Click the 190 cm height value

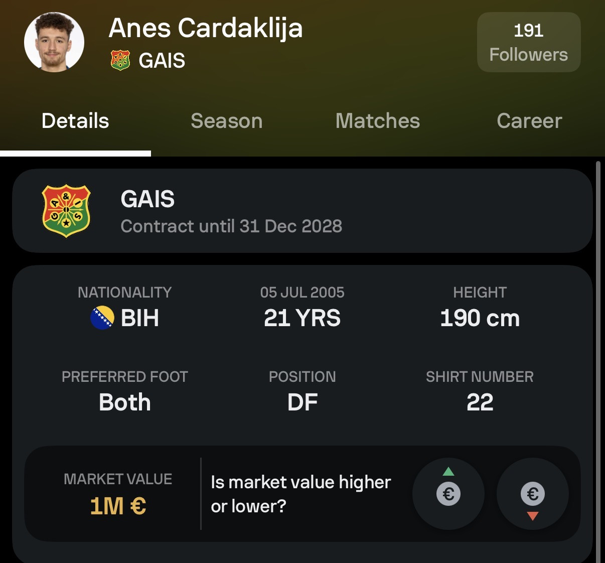click(480, 318)
